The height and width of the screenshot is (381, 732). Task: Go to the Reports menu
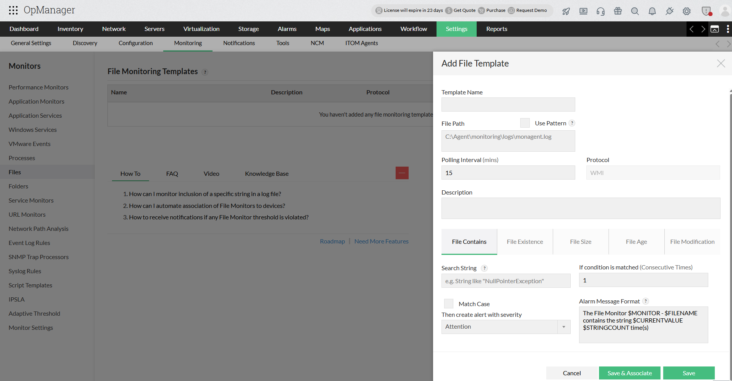[497, 29]
